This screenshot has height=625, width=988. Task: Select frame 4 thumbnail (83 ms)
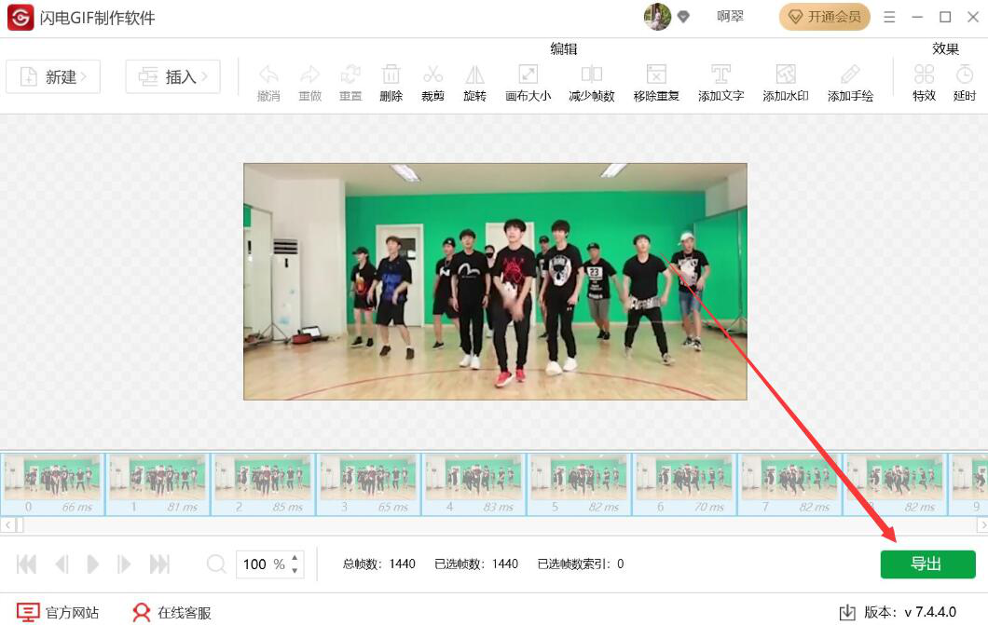pyautogui.click(x=473, y=483)
